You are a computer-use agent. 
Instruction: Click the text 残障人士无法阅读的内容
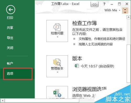pyautogui.click(x=96, y=44)
